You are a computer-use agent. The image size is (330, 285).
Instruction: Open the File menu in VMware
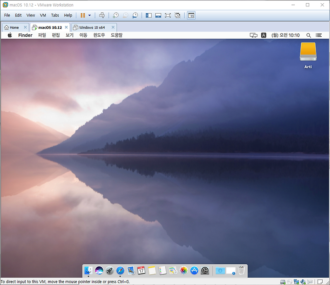pyautogui.click(x=7, y=16)
